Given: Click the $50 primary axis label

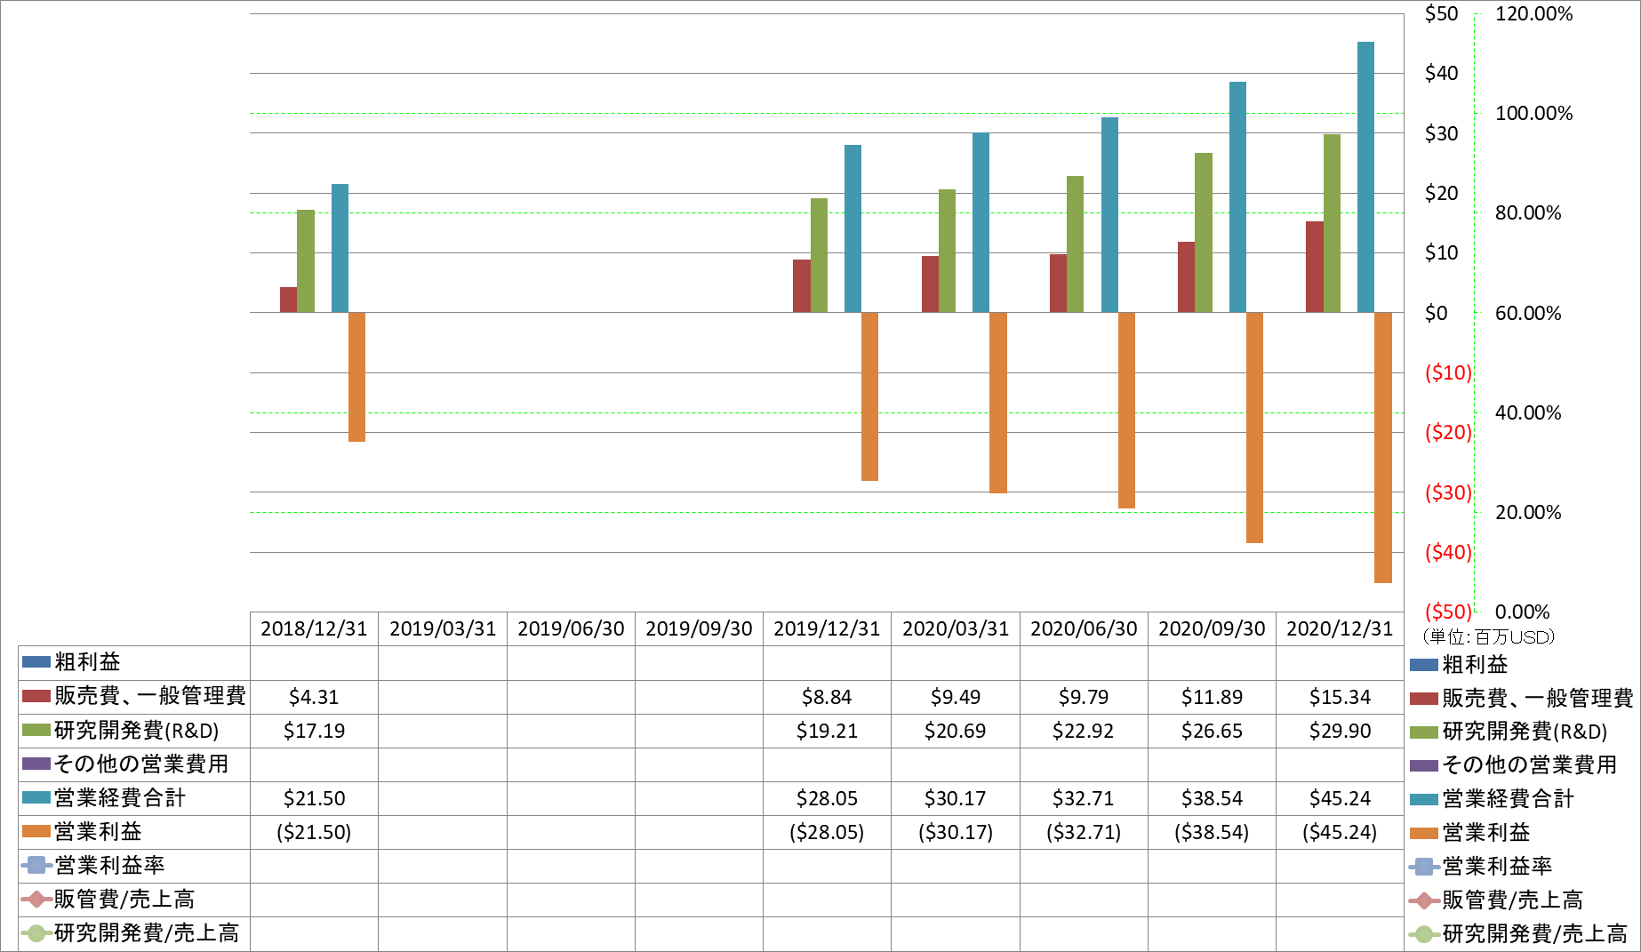Looking at the screenshot, I should pos(1441,14).
